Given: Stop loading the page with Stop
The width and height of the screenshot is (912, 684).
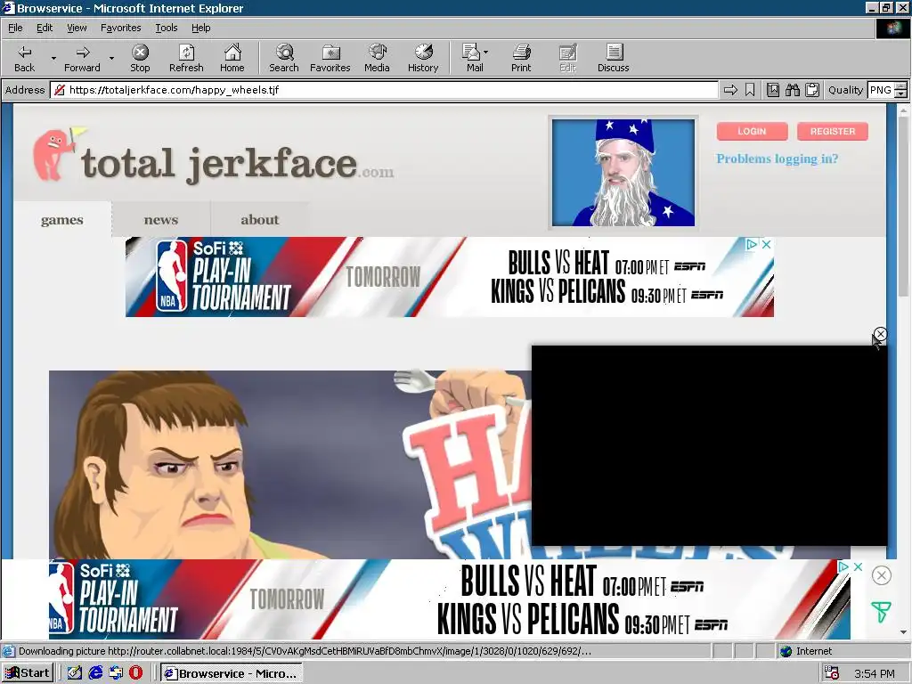Looking at the screenshot, I should coord(140,58).
